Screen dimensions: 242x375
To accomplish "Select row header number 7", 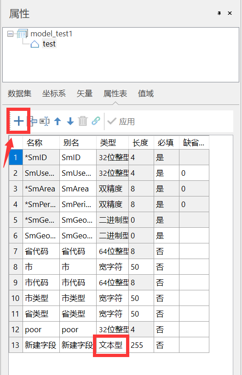I will [x=16, y=251].
